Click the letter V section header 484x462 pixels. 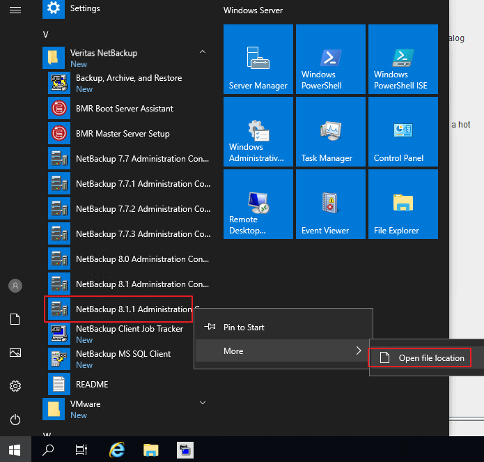46,35
